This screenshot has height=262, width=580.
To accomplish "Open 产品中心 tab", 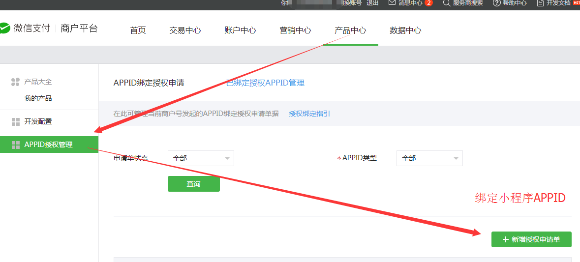I will tap(350, 30).
